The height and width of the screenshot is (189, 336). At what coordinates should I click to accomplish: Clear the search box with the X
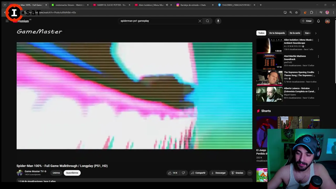click(200, 21)
